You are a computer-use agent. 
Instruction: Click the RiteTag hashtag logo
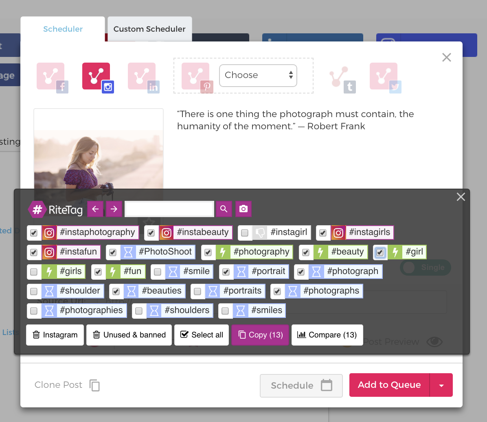pyautogui.click(x=37, y=210)
